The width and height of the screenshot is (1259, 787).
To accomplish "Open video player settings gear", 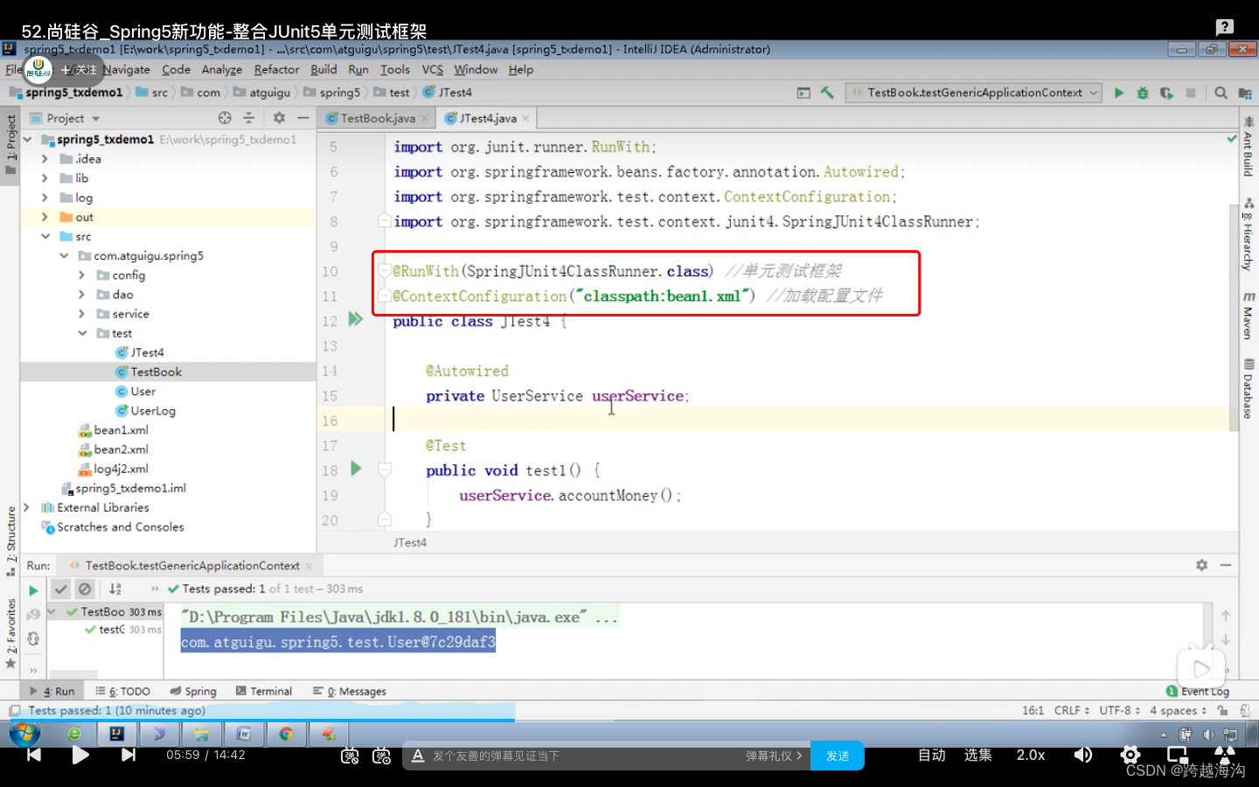I will (x=1130, y=755).
